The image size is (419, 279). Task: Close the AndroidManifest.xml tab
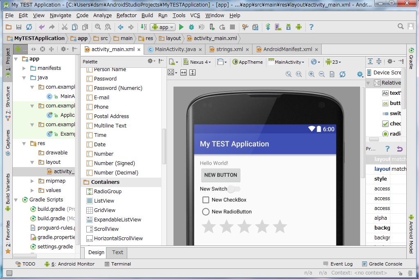(x=316, y=49)
